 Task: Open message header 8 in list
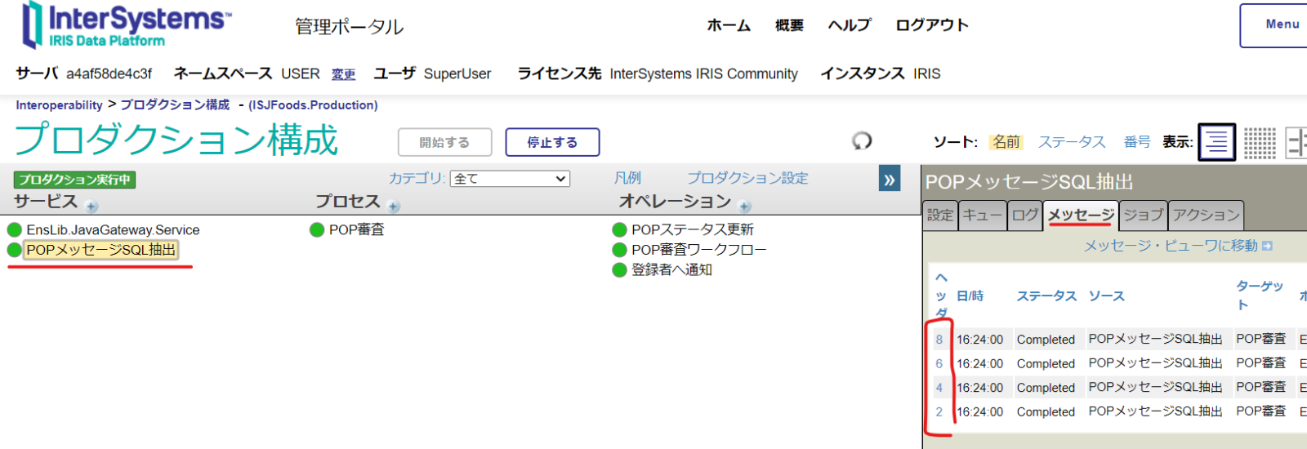point(939,340)
